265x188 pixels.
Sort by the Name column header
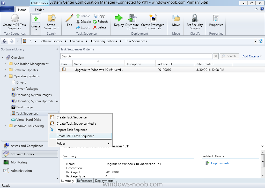(x=98, y=64)
